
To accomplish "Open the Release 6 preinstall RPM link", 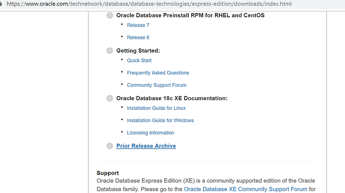I will [138, 37].
